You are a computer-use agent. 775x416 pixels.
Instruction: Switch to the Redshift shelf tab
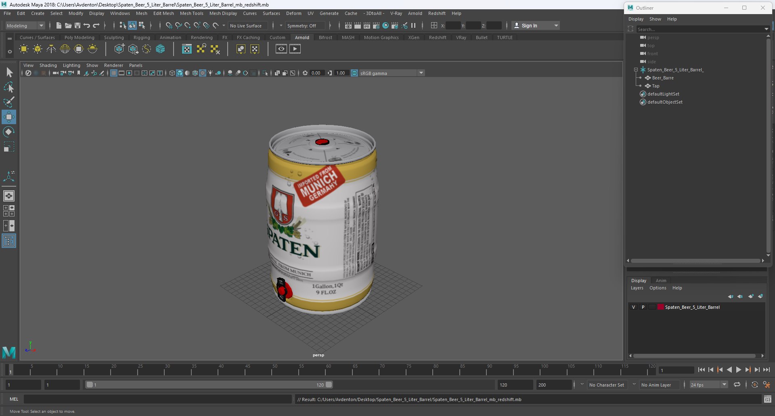coord(438,37)
